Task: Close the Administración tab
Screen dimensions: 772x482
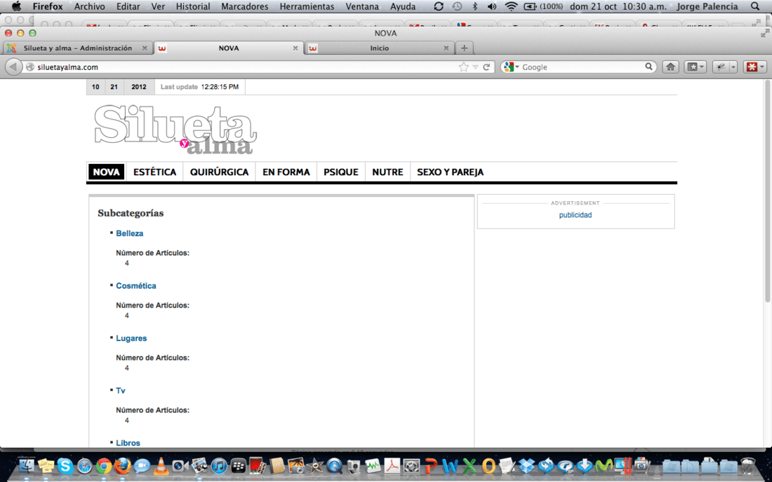Action: pyautogui.click(x=145, y=48)
